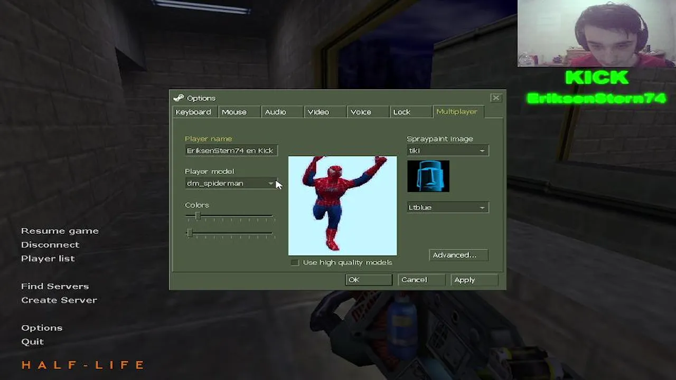676x380 pixels.
Task: Adjust the upper Colors slider
Action: [x=198, y=216]
